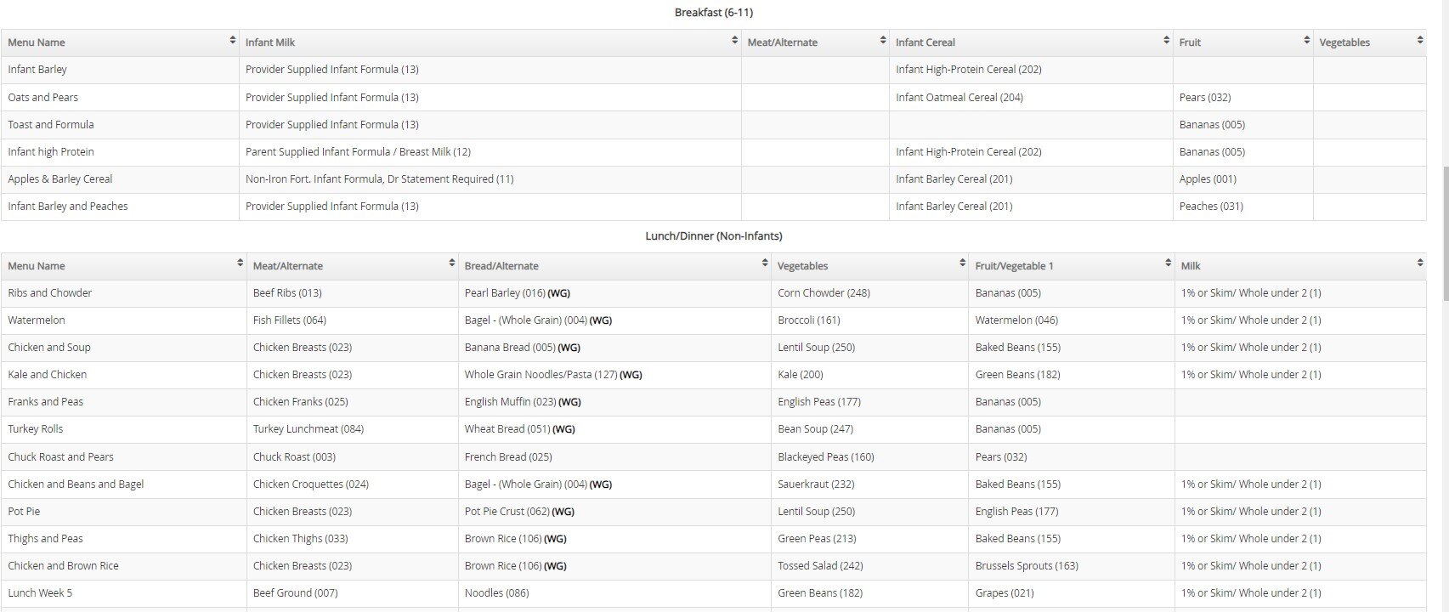Click the Fruit column sort icon
This screenshot has width=1449, height=612.
click(1306, 41)
